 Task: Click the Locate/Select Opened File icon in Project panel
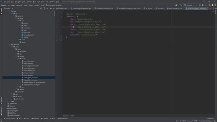(41, 8)
